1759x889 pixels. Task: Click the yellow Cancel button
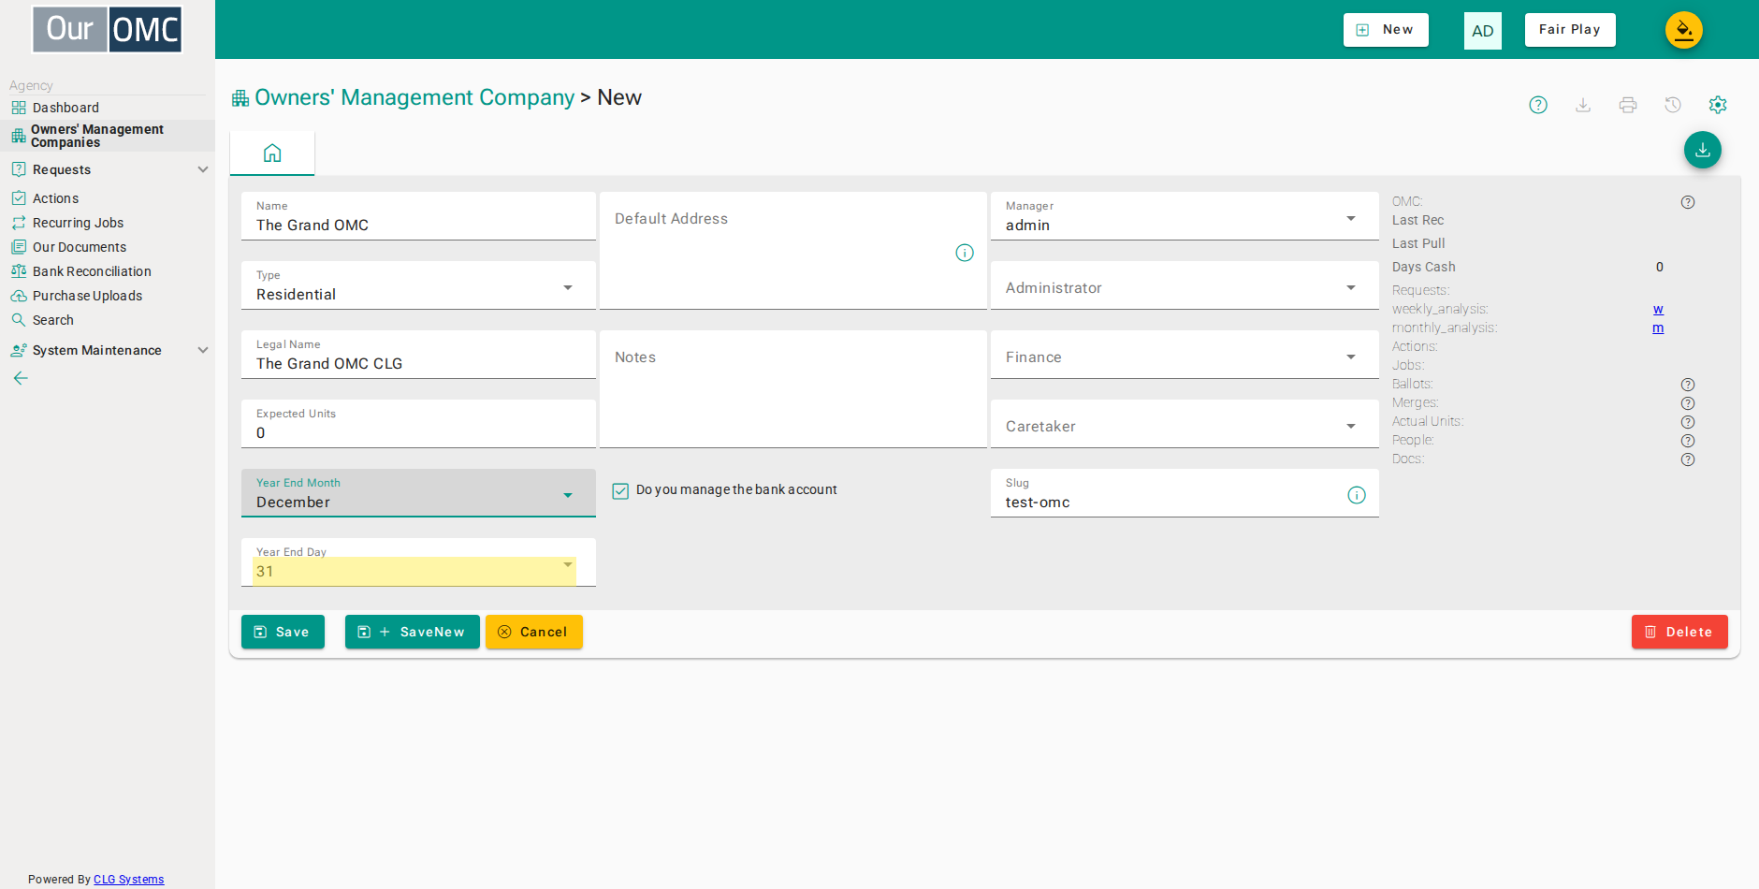534,632
